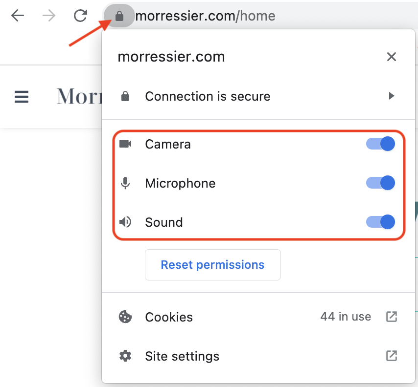Screen dimensions: 418x387
Task: Toggle the Camera permission switch
Action: click(380, 144)
